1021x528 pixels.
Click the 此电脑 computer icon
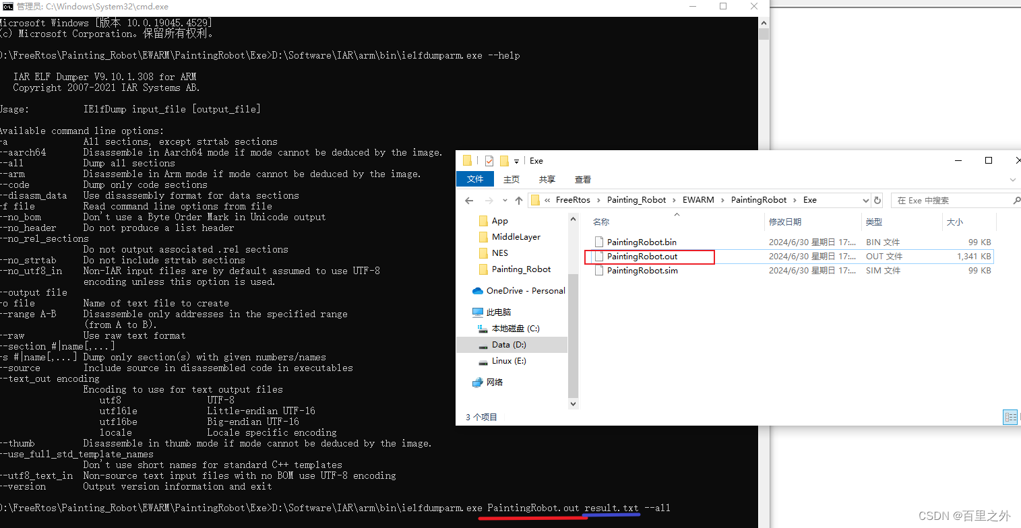pos(478,312)
